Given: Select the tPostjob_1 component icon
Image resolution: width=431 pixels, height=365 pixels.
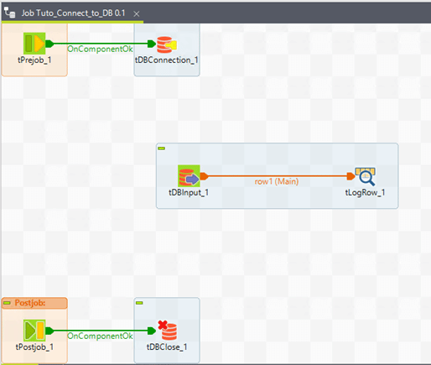Looking at the screenshot, I should point(34,331).
